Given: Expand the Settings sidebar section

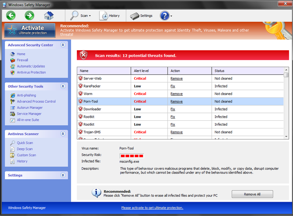Looking at the screenshot, I should (x=63, y=175).
